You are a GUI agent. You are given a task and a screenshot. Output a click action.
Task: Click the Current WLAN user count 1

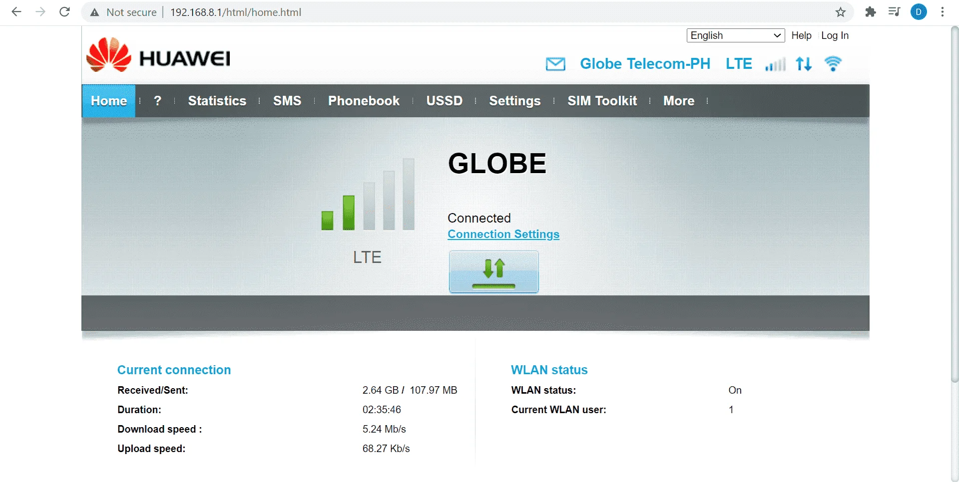[731, 410]
